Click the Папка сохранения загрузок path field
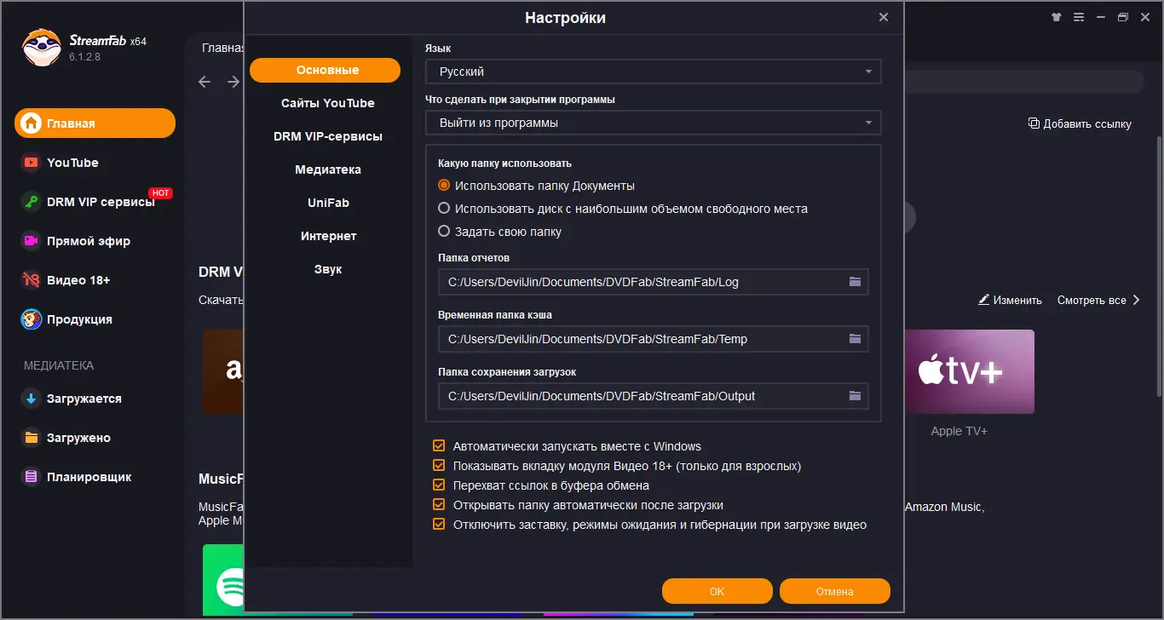 (641, 396)
